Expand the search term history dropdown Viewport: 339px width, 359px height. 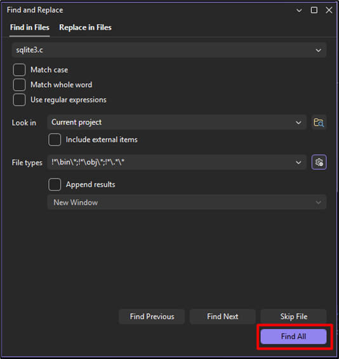(x=318, y=50)
